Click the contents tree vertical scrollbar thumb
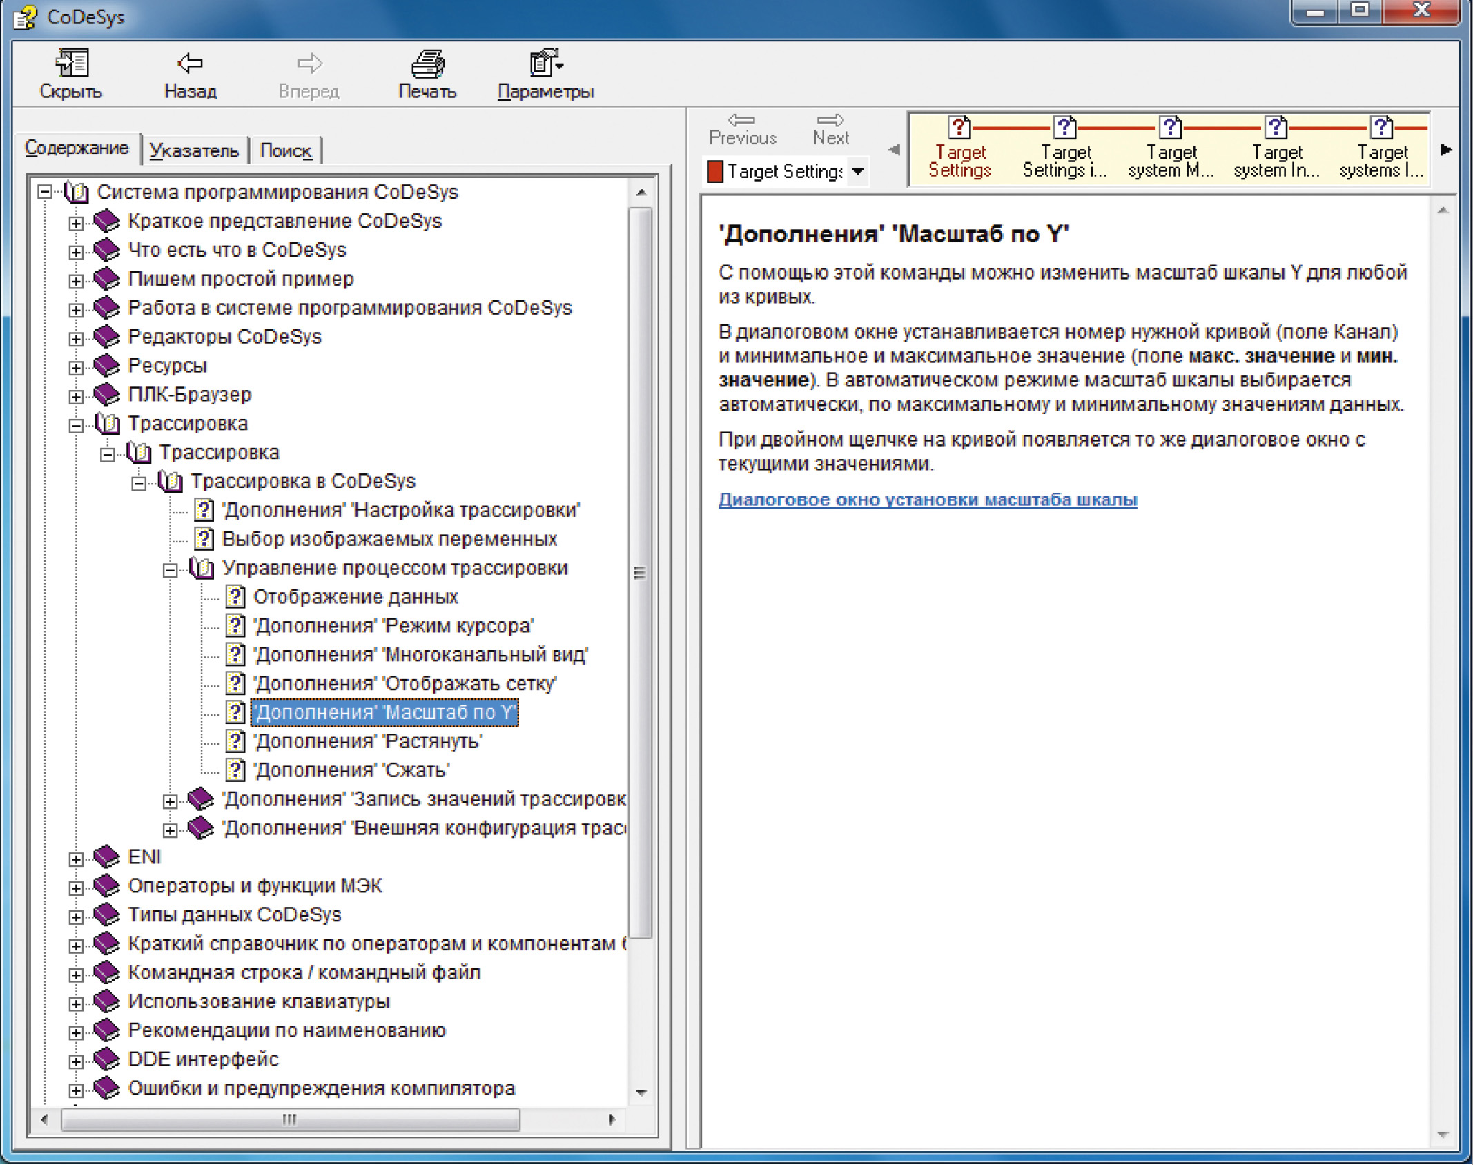The height and width of the screenshot is (1165, 1473). pos(641,573)
